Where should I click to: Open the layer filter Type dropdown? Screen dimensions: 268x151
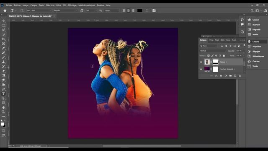click(209, 46)
